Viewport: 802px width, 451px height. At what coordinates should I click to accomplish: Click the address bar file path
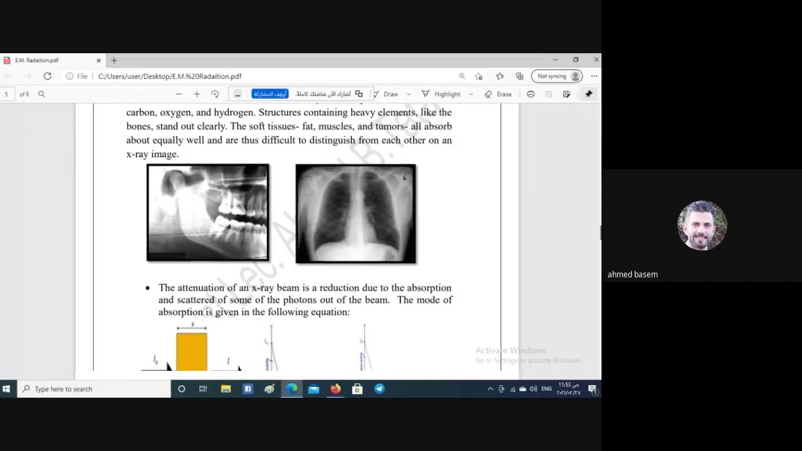coord(170,76)
